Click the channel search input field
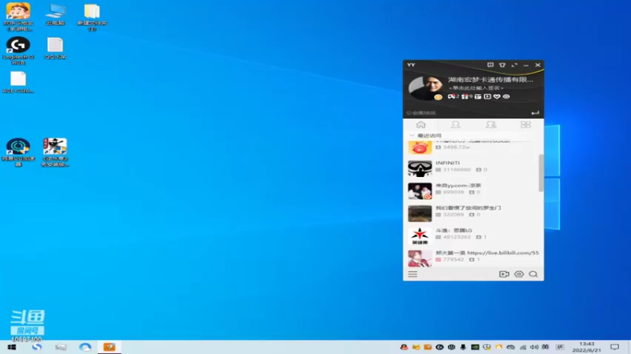The image size is (631, 354). [467, 112]
